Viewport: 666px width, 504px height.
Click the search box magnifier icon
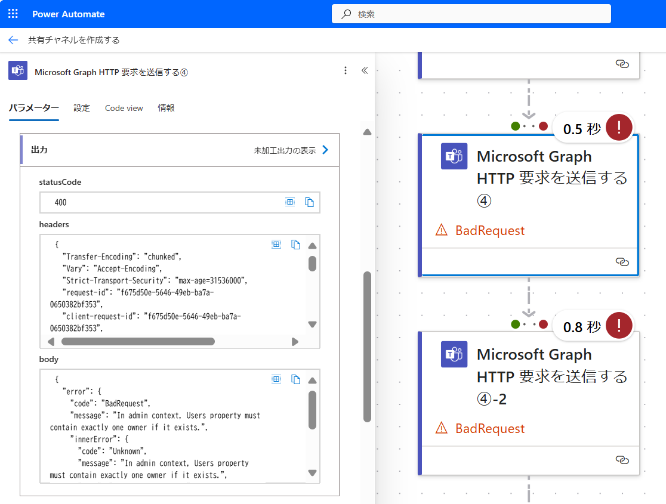[347, 14]
